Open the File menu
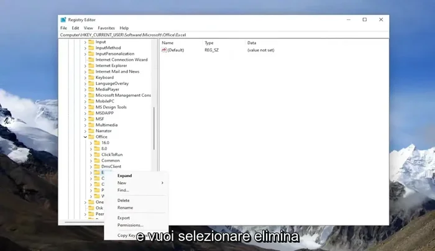The height and width of the screenshot is (251, 435). pyautogui.click(x=63, y=28)
